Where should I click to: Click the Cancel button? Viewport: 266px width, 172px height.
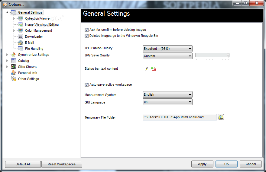[x=251, y=164]
